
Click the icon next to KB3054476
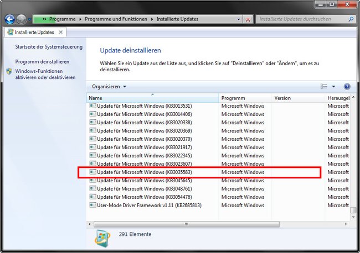(x=92, y=197)
